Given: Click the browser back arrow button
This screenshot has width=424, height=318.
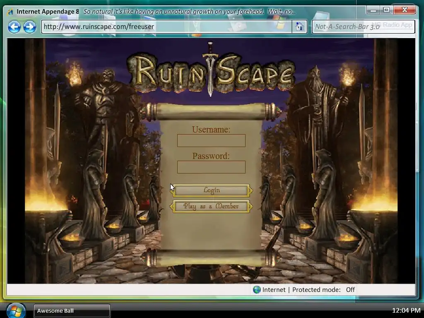Looking at the screenshot, I should (14, 27).
